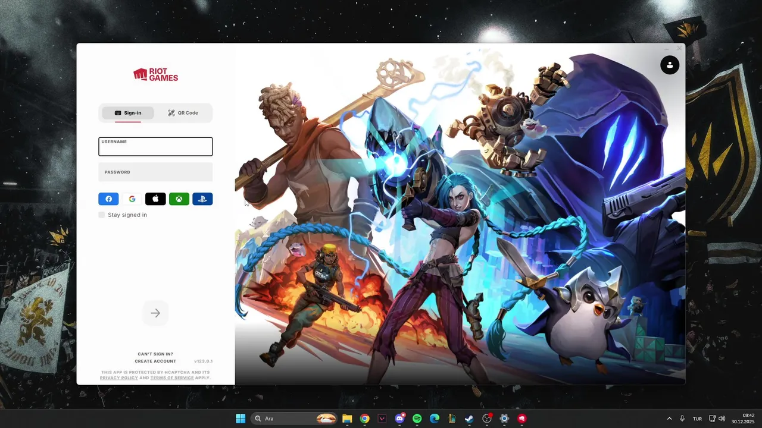
Task: Open Steam from the taskbar
Action: (x=469, y=418)
